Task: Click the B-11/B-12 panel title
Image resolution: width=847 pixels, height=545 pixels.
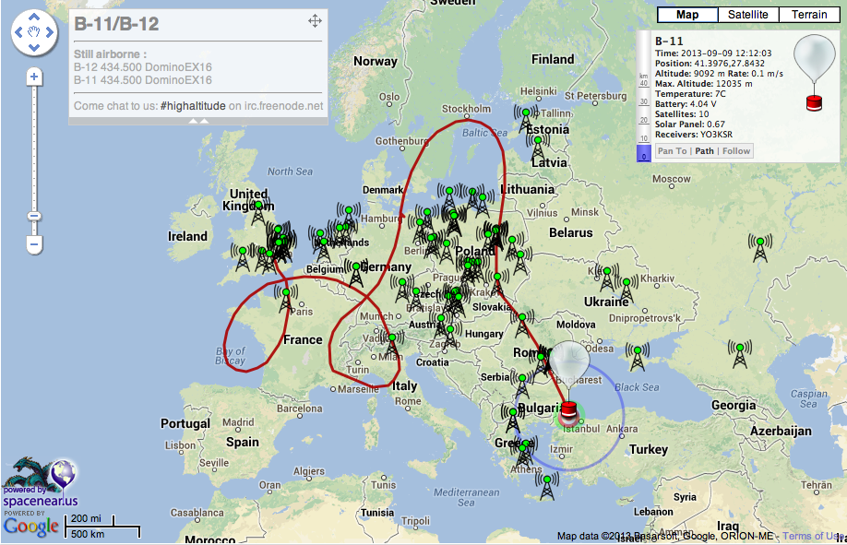Action: tap(116, 24)
